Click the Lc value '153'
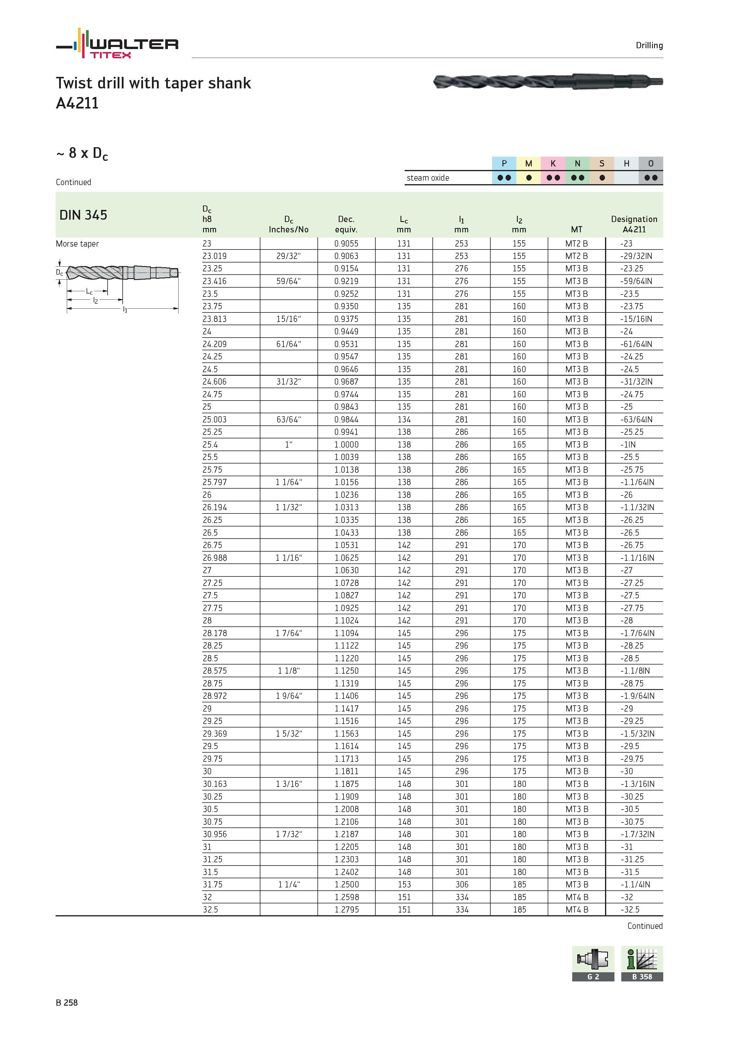Screen dimensions: 733x1037 (404, 884)
